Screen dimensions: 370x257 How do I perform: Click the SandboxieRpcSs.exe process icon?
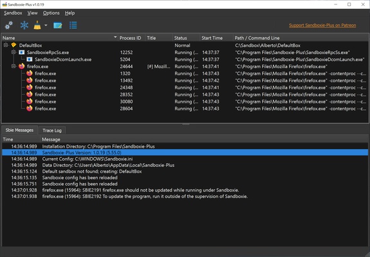point(21,52)
